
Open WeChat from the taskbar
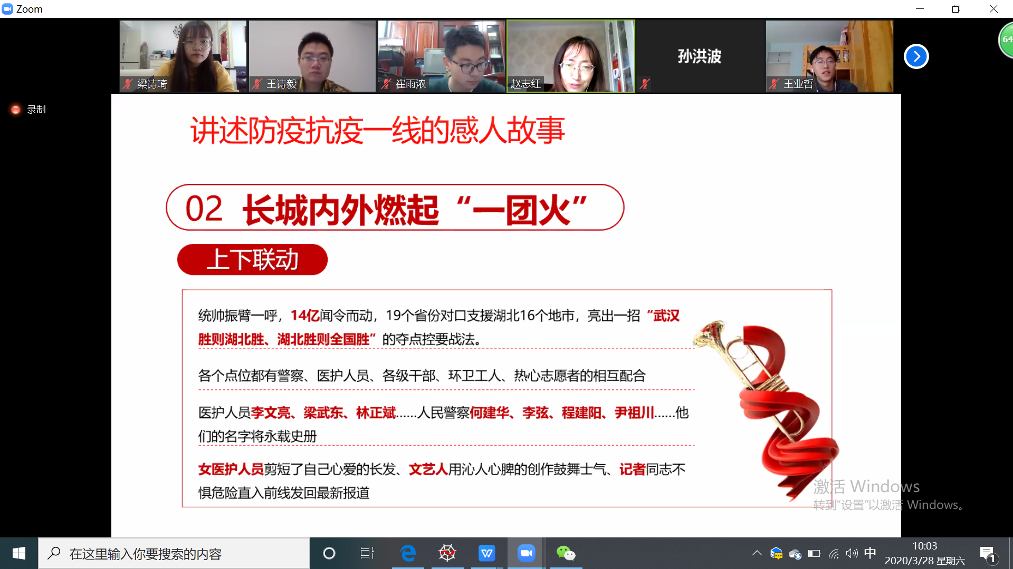[565, 553]
